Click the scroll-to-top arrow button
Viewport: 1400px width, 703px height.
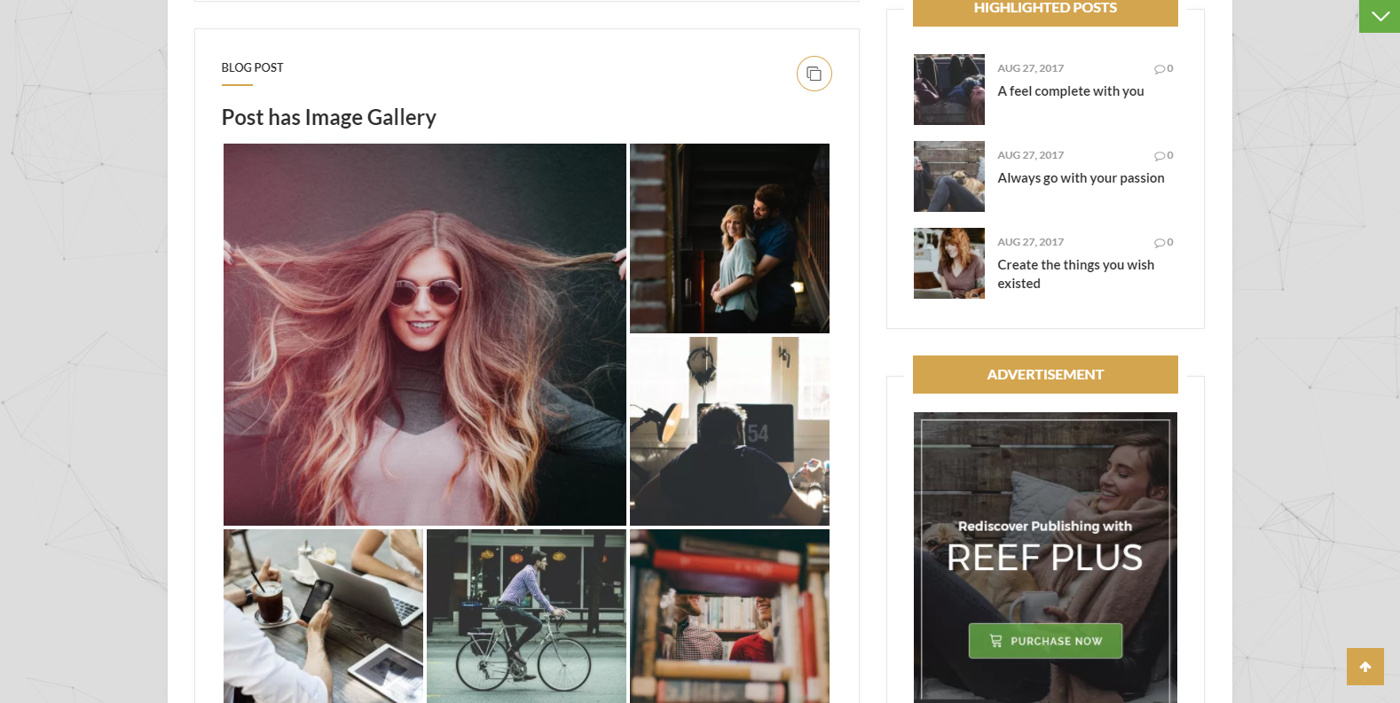1365,667
